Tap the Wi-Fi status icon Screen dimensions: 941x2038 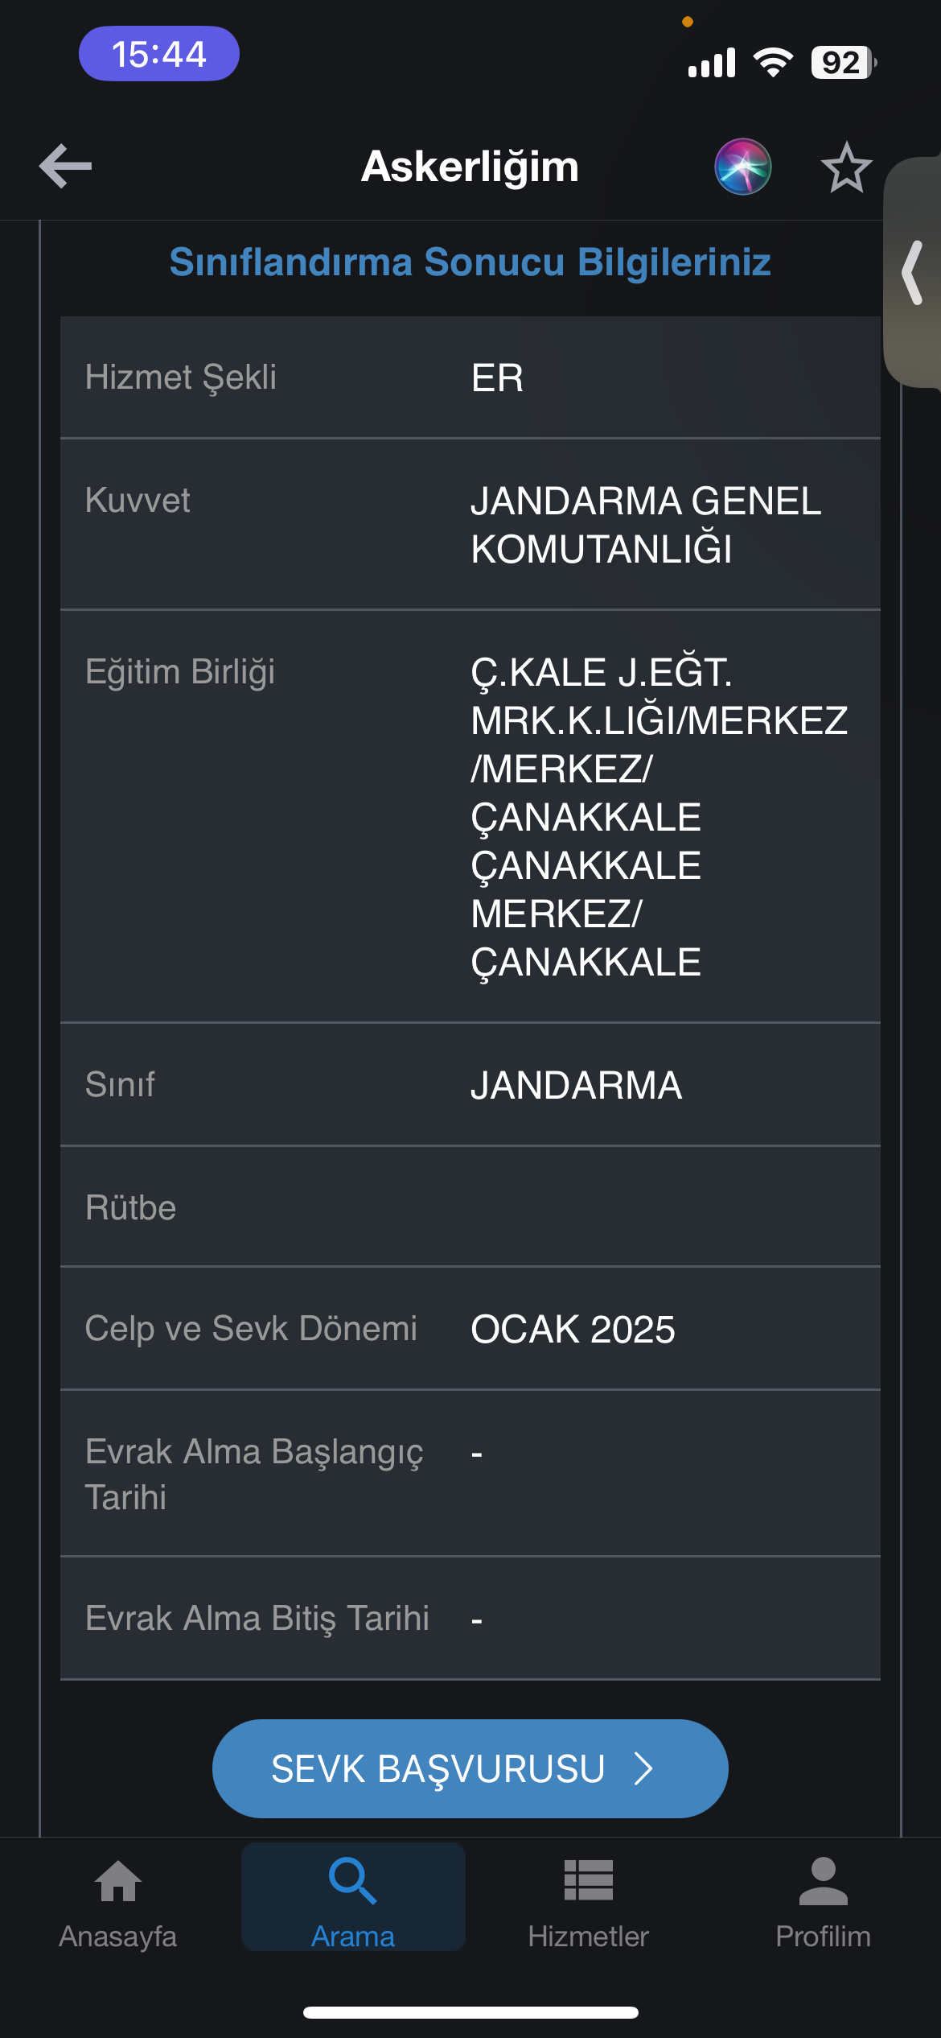coord(773,62)
